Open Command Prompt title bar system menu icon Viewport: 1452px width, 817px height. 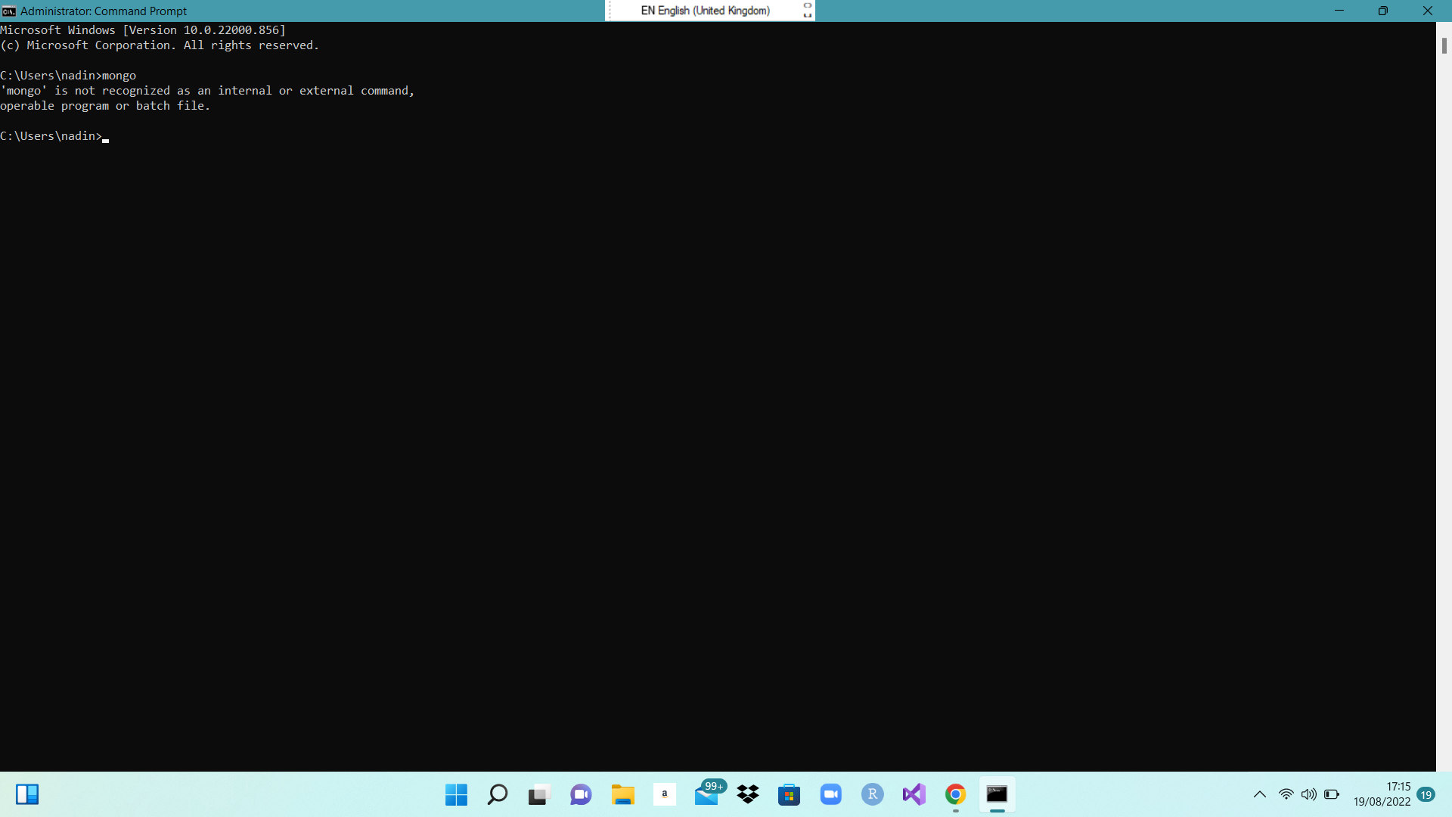pyautogui.click(x=9, y=11)
